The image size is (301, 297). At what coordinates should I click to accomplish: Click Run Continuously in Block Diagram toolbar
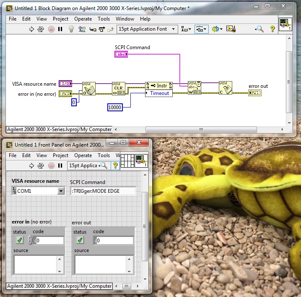41,29
